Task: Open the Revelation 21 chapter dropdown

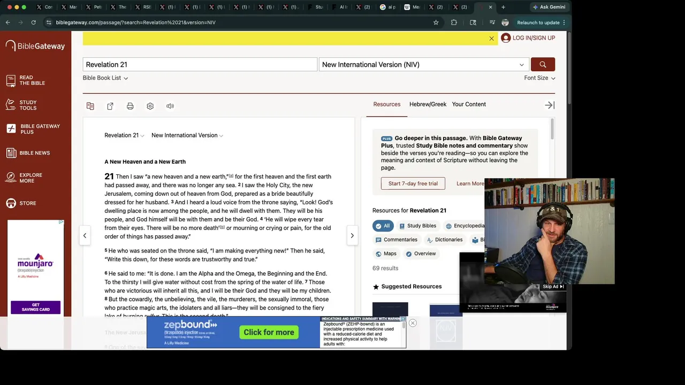Action: [124, 135]
